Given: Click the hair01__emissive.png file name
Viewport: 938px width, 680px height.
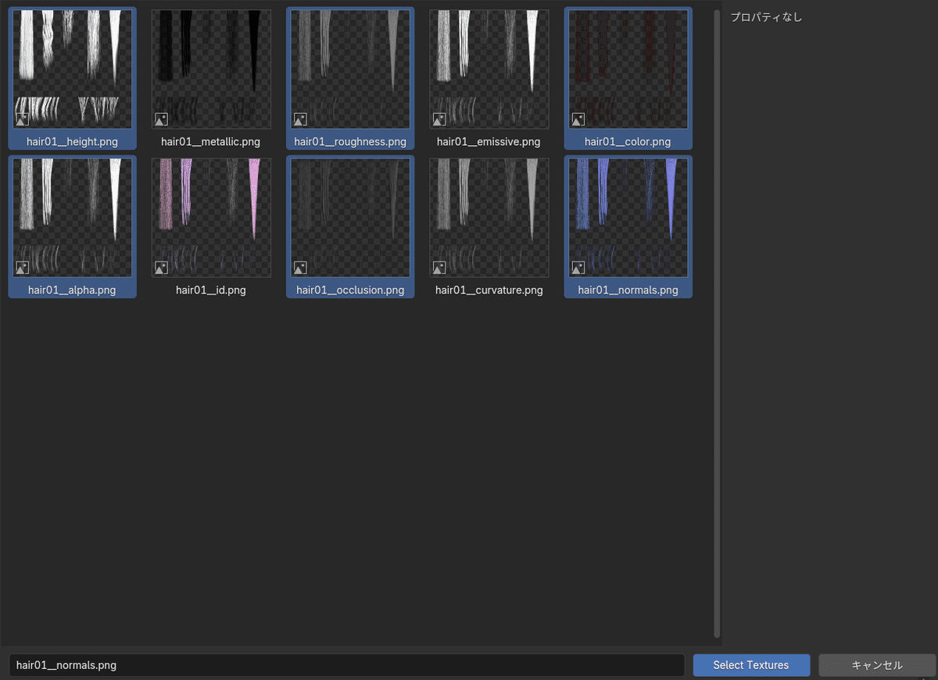Looking at the screenshot, I should 489,142.
